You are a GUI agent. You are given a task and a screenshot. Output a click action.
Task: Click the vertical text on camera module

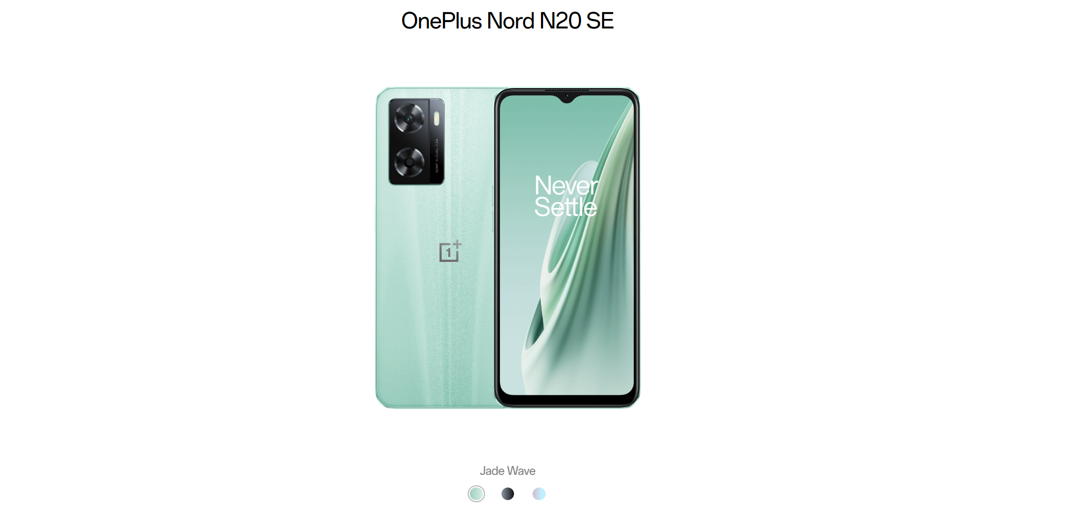coord(437,156)
